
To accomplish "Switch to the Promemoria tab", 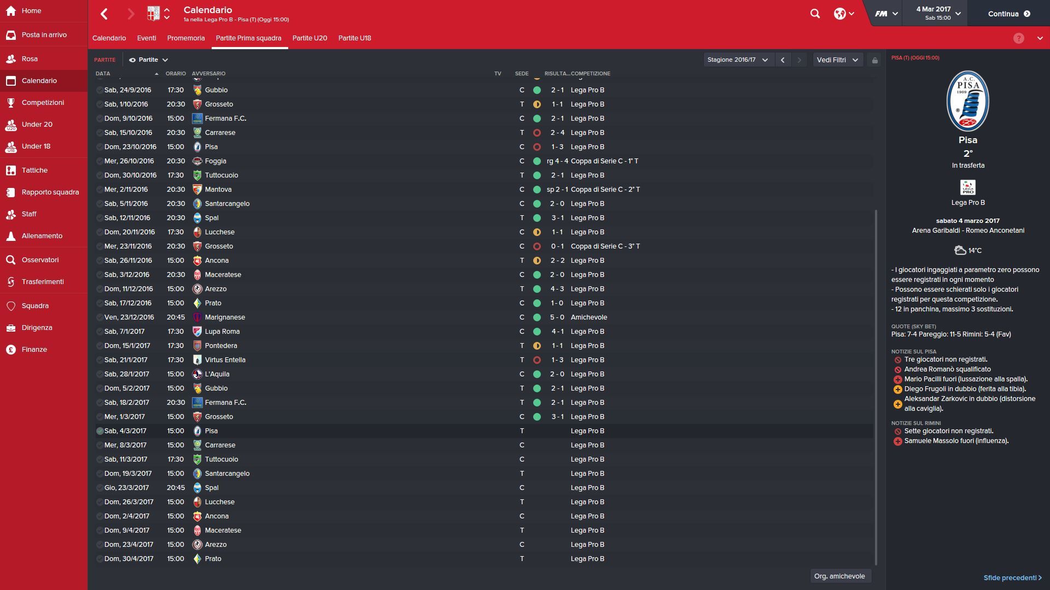I will tap(186, 38).
